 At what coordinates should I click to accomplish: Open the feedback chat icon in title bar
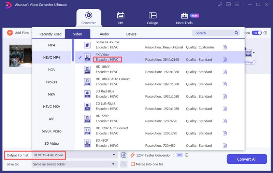(x=228, y=5)
